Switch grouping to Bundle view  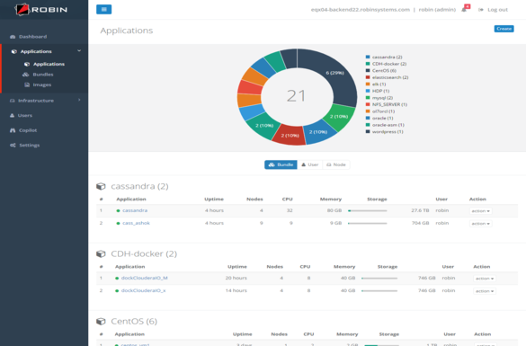281,164
